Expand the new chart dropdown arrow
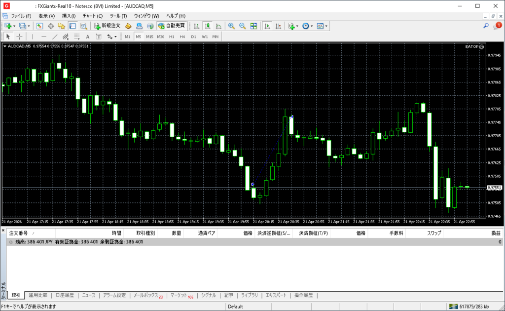The height and width of the screenshot is (311, 505). click(x=14, y=26)
